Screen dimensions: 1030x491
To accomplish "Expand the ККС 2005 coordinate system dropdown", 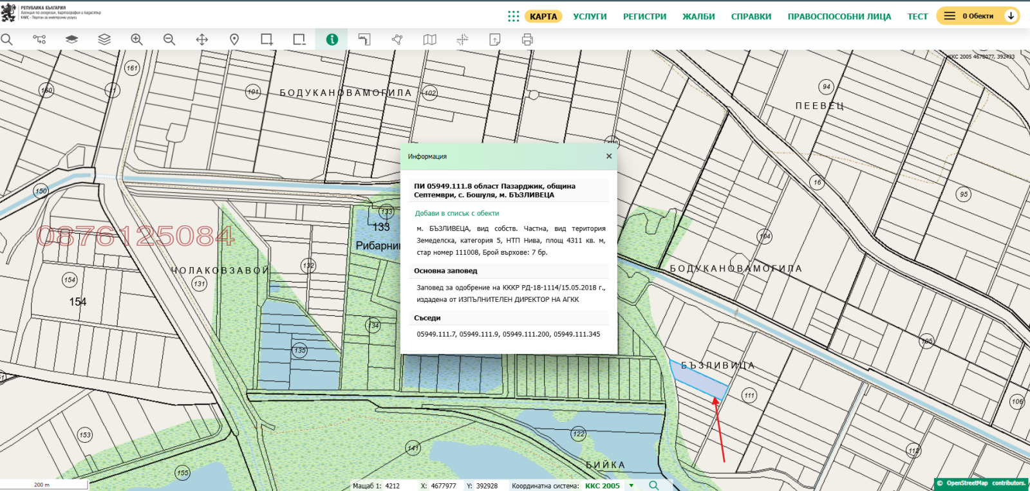I will click(x=632, y=486).
